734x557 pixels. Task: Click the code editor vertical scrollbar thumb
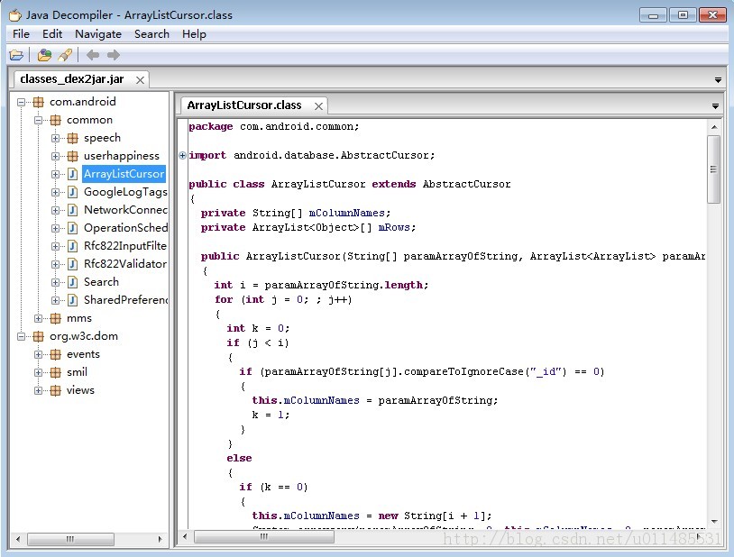pos(714,169)
